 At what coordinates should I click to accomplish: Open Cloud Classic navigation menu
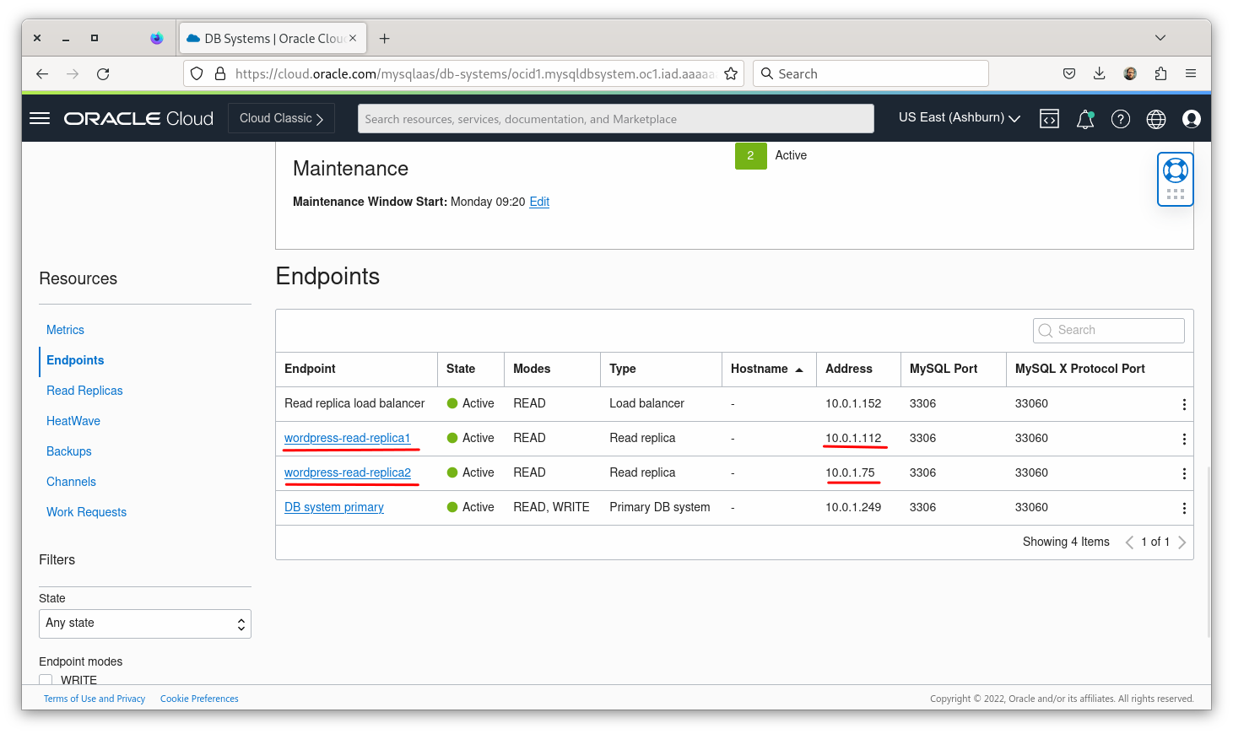281,118
